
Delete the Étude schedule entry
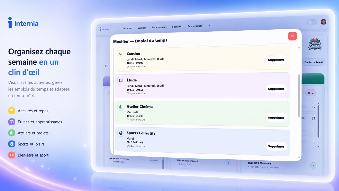[276, 89]
